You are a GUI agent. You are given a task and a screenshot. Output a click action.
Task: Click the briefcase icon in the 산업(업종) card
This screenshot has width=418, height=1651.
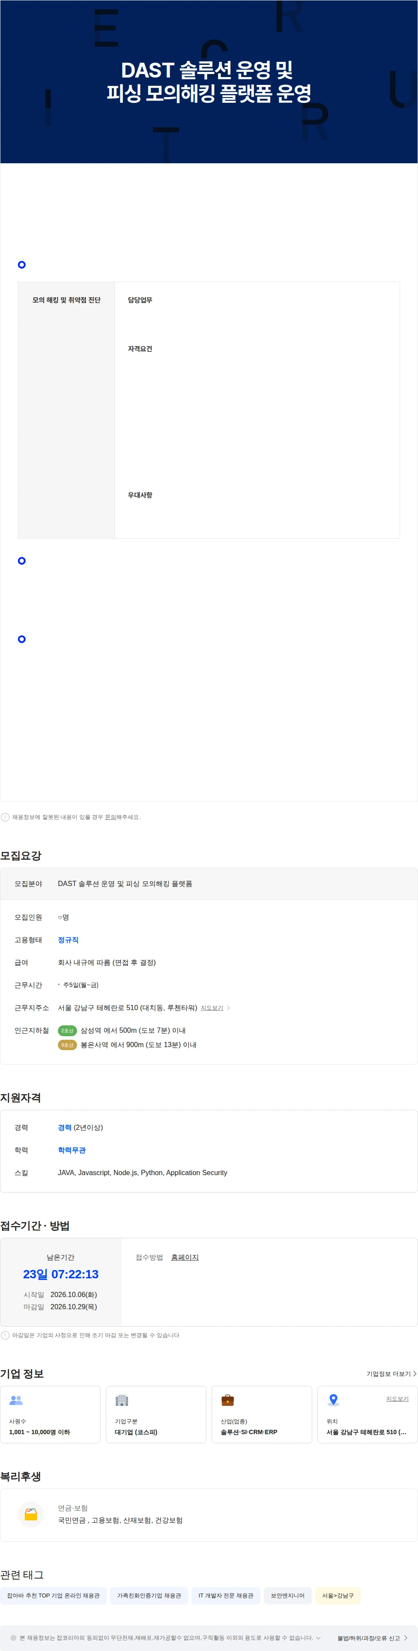coord(228,1400)
